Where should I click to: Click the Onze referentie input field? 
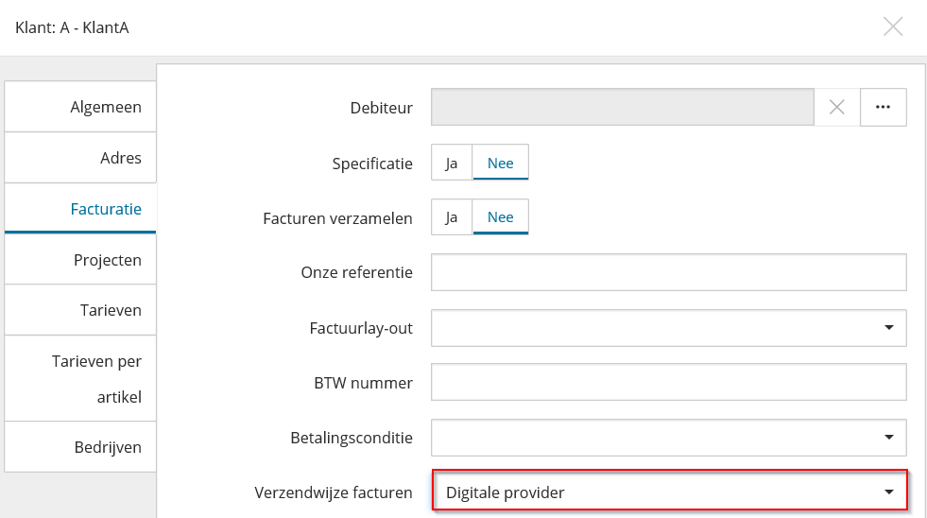(669, 272)
